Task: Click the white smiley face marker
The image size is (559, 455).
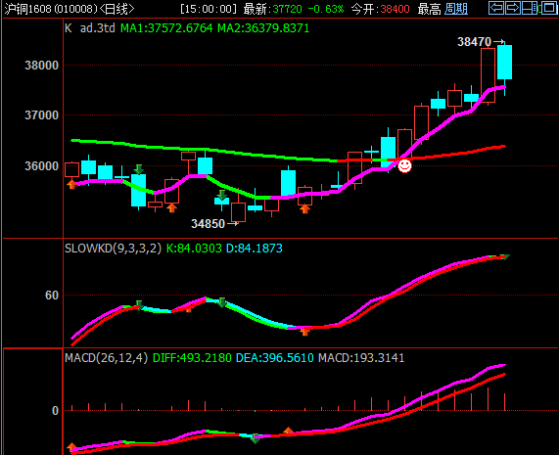Action: [x=404, y=165]
